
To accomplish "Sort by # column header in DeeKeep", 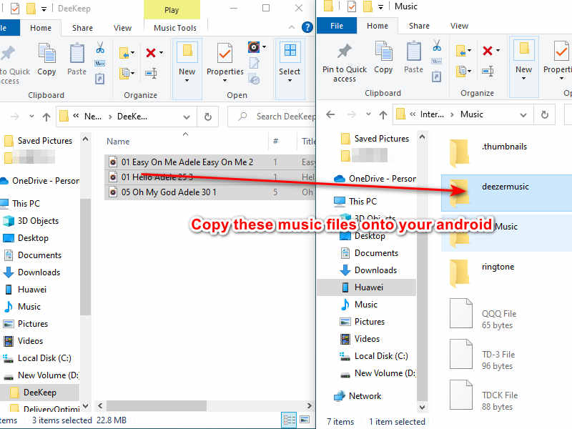I will click(275, 141).
